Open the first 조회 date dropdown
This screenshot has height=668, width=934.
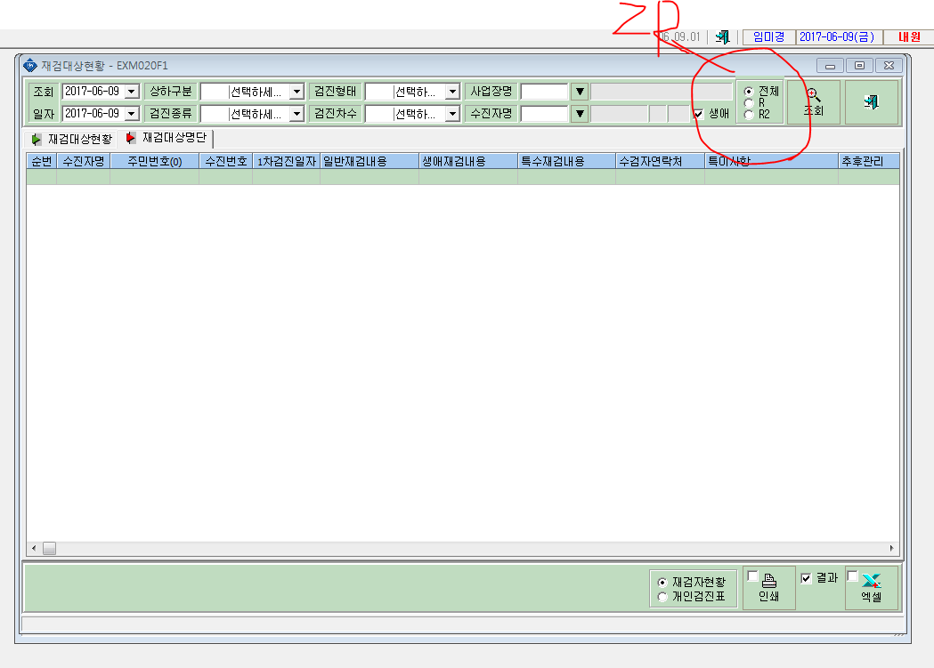[132, 92]
